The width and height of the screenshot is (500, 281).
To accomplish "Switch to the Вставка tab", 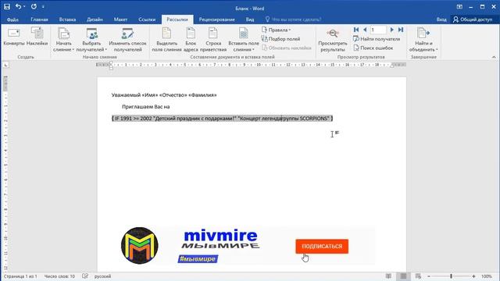I will (68, 20).
